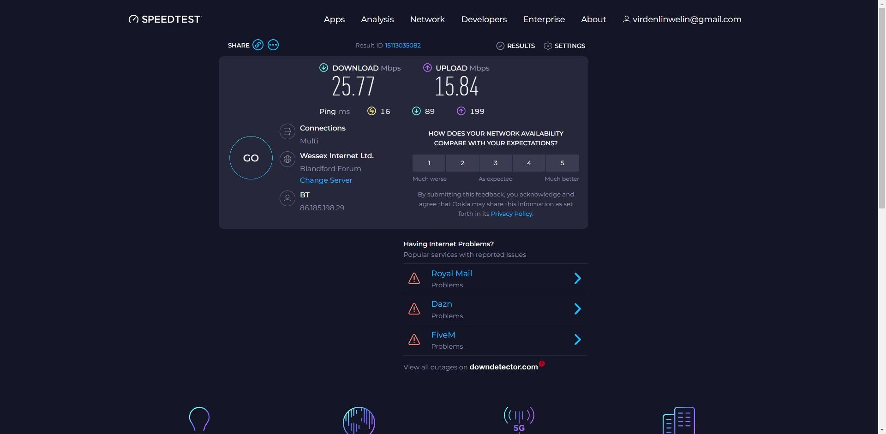Viewport: 886px width, 434px height.
Task: Expand the Royal Mail problems chevron
Action: click(x=577, y=278)
